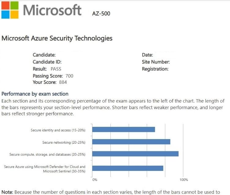The image size is (230, 195).
Task: Click the Date field label
Action: (147, 55)
